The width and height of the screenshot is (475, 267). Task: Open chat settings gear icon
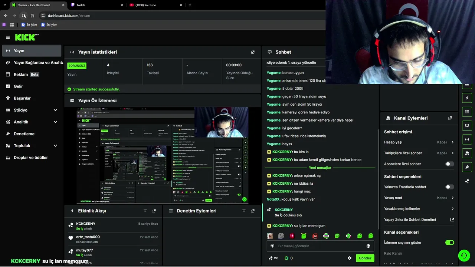349,258
